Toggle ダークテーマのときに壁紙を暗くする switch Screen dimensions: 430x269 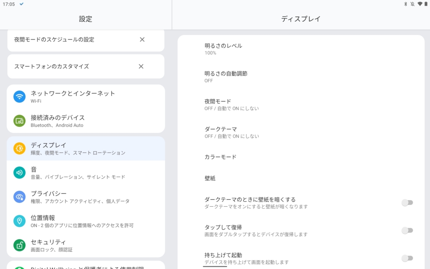click(x=407, y=203)
